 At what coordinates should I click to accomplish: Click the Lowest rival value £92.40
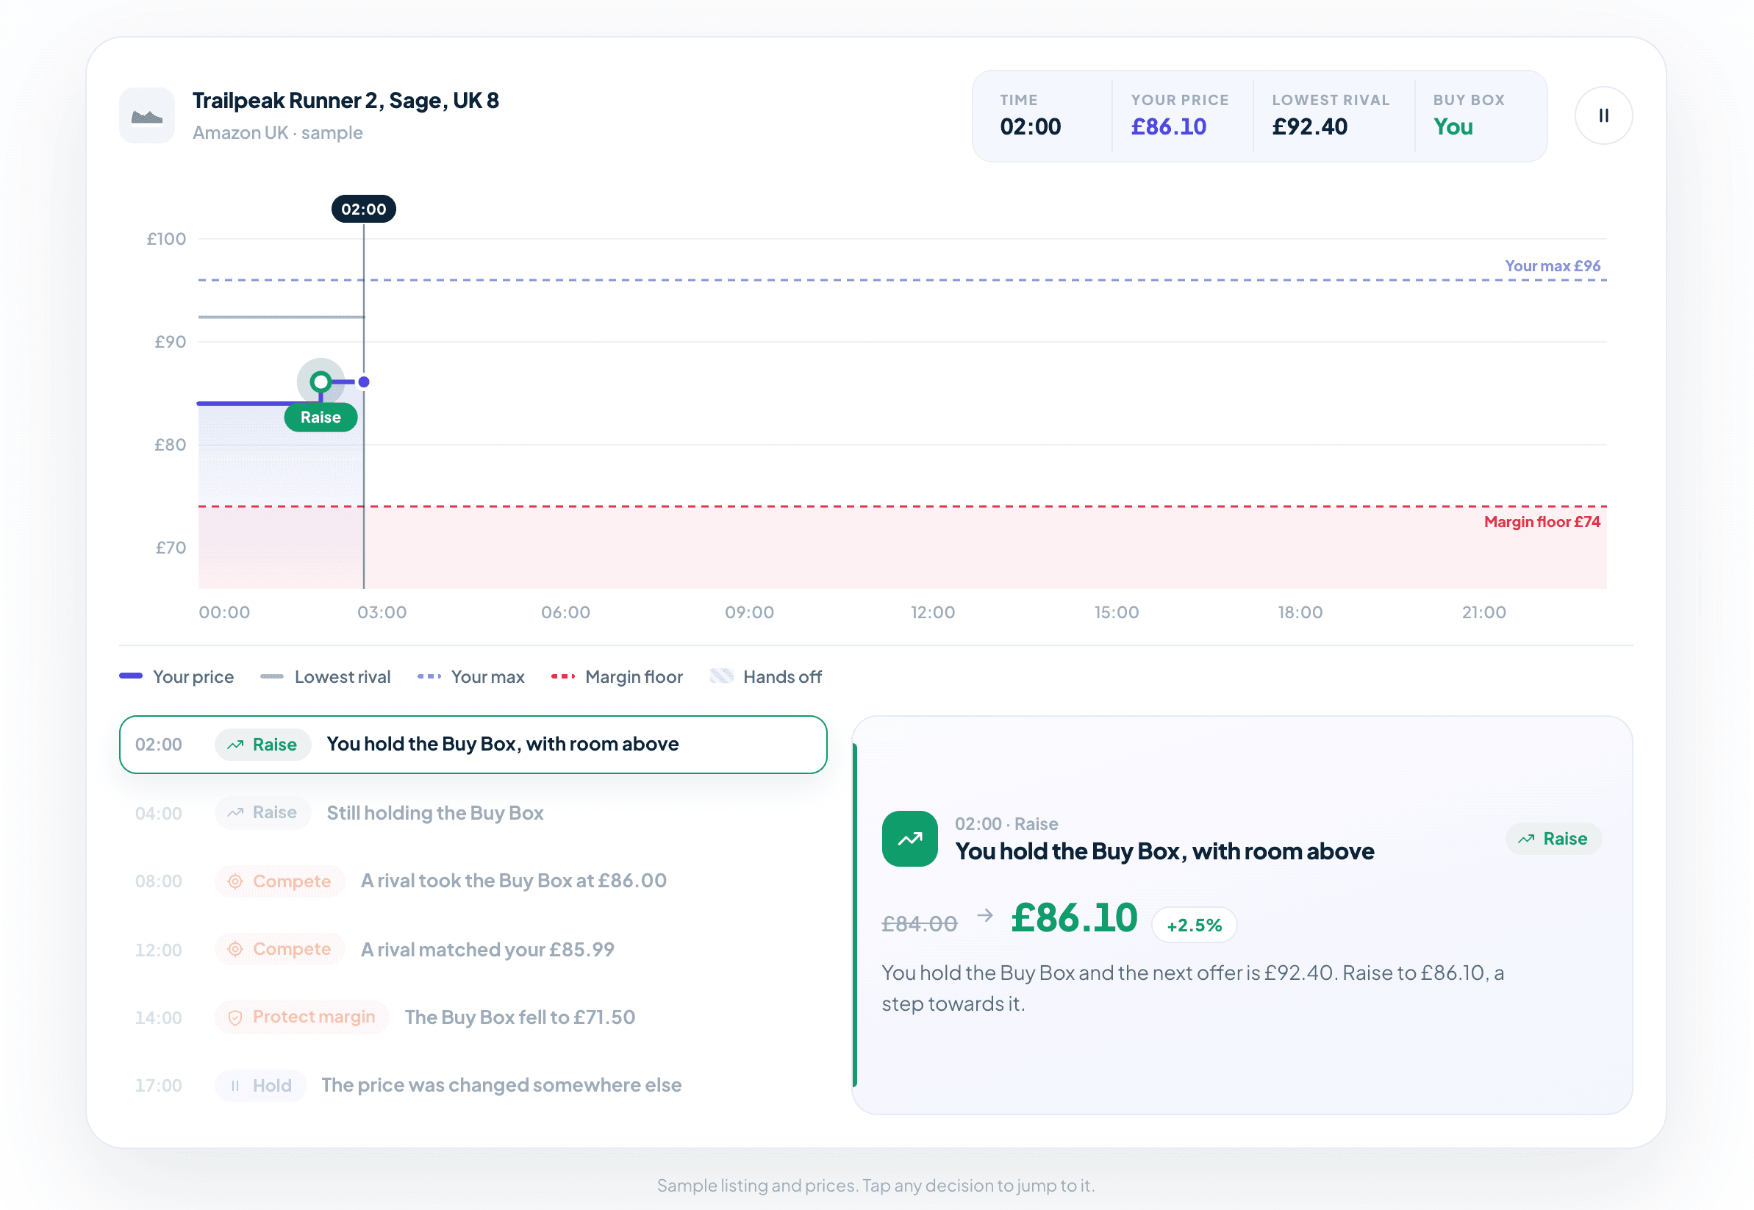[x=1309, y=126]
